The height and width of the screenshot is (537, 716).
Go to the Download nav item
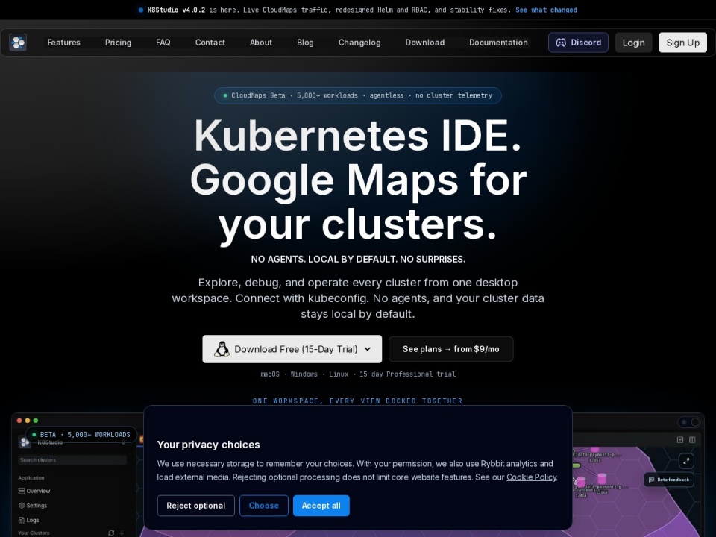(424, 43)
